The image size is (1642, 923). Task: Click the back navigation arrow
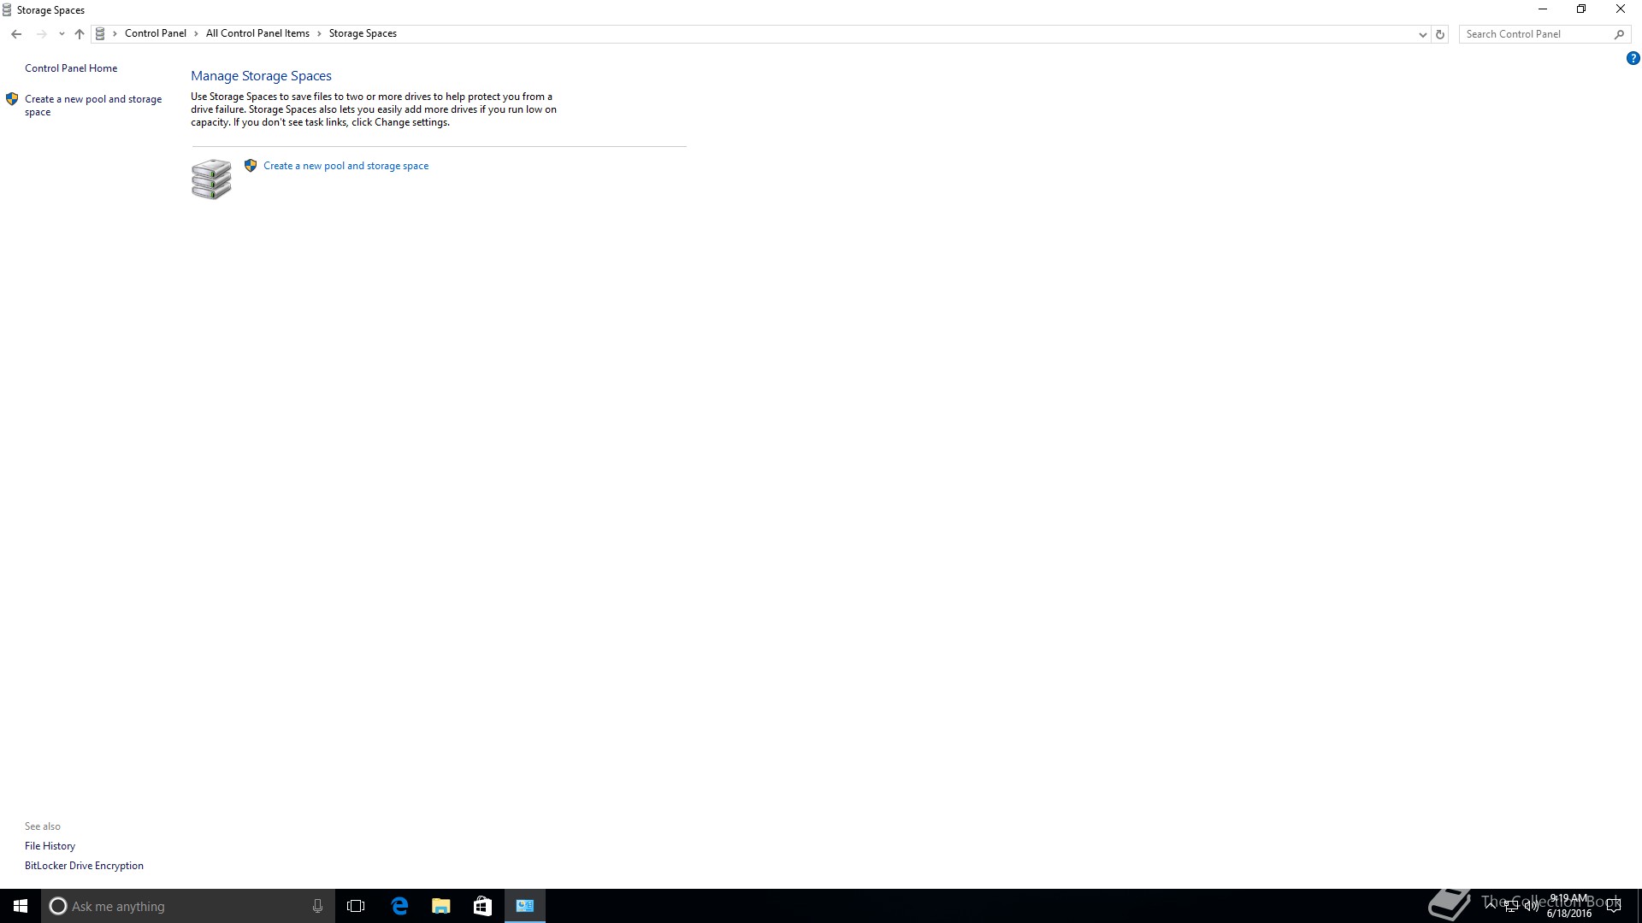(16, 34)
